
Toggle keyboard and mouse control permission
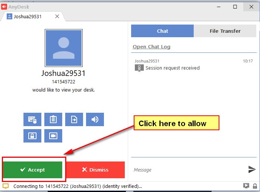[32, 119]
